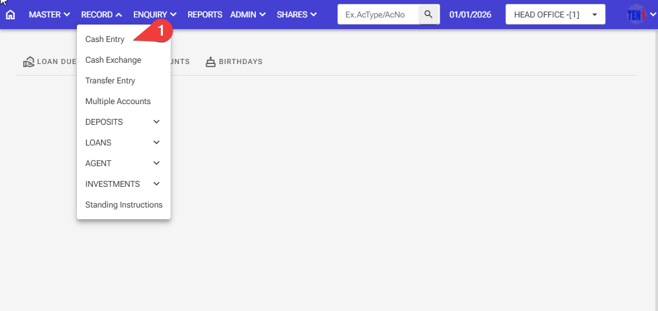
Task: Select Multiple Accounts entry
Action: (118, 102)
